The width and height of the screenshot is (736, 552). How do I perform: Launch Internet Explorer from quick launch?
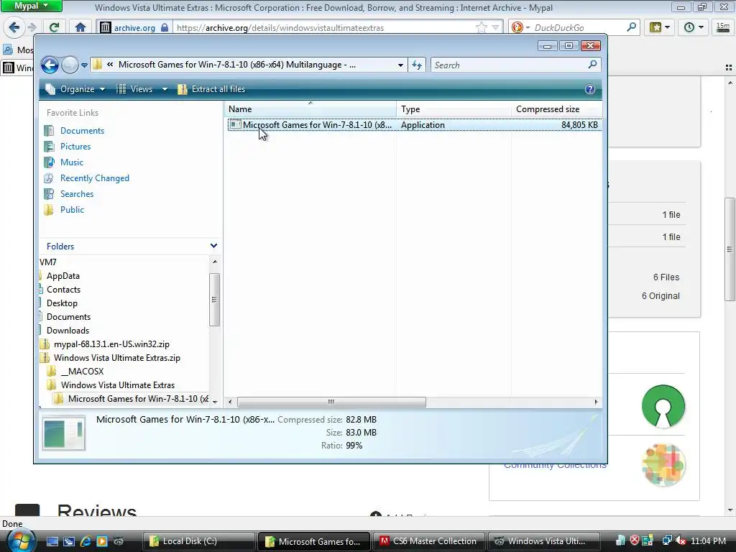click(x=86, y=542)
